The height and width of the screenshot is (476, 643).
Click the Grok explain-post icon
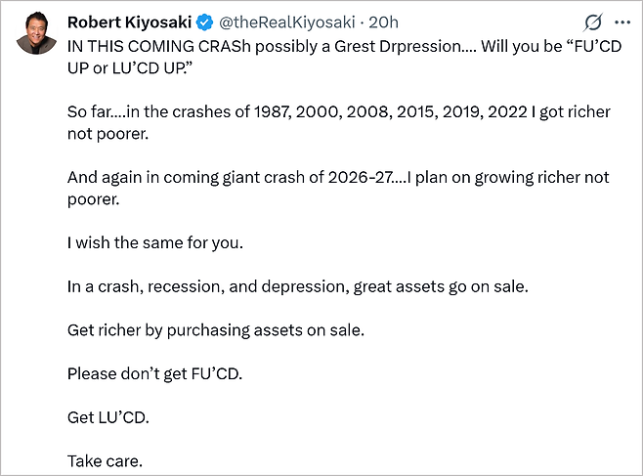tap(592, 22)
